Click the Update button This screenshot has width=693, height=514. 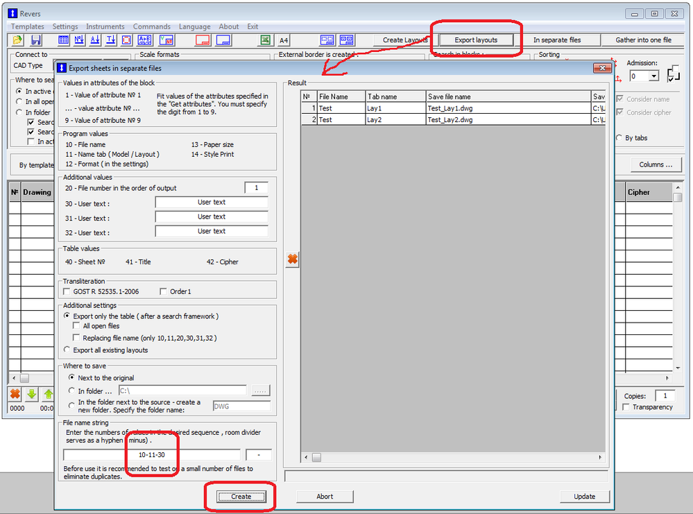click(x=584, y=497)
